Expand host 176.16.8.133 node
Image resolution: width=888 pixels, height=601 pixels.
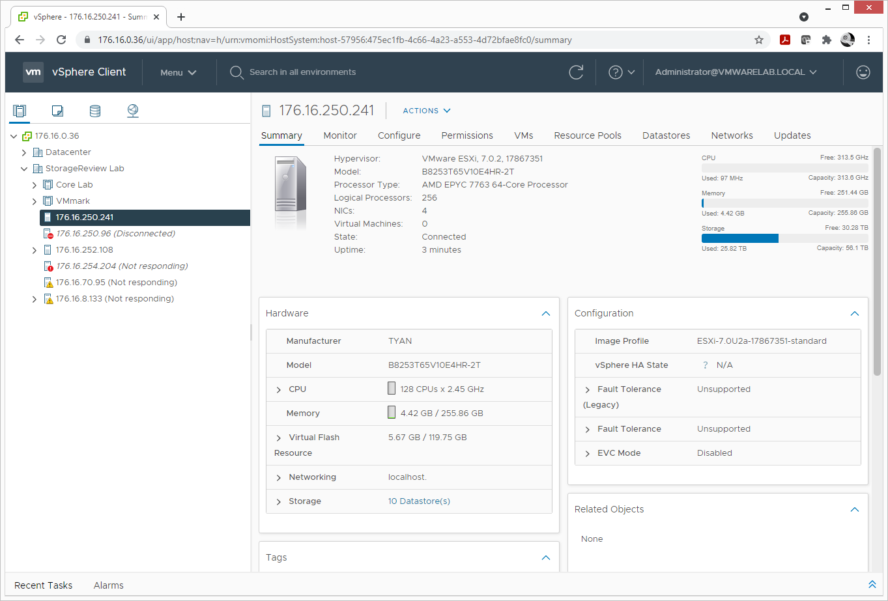pyautogui.click(x=35, y=299)
